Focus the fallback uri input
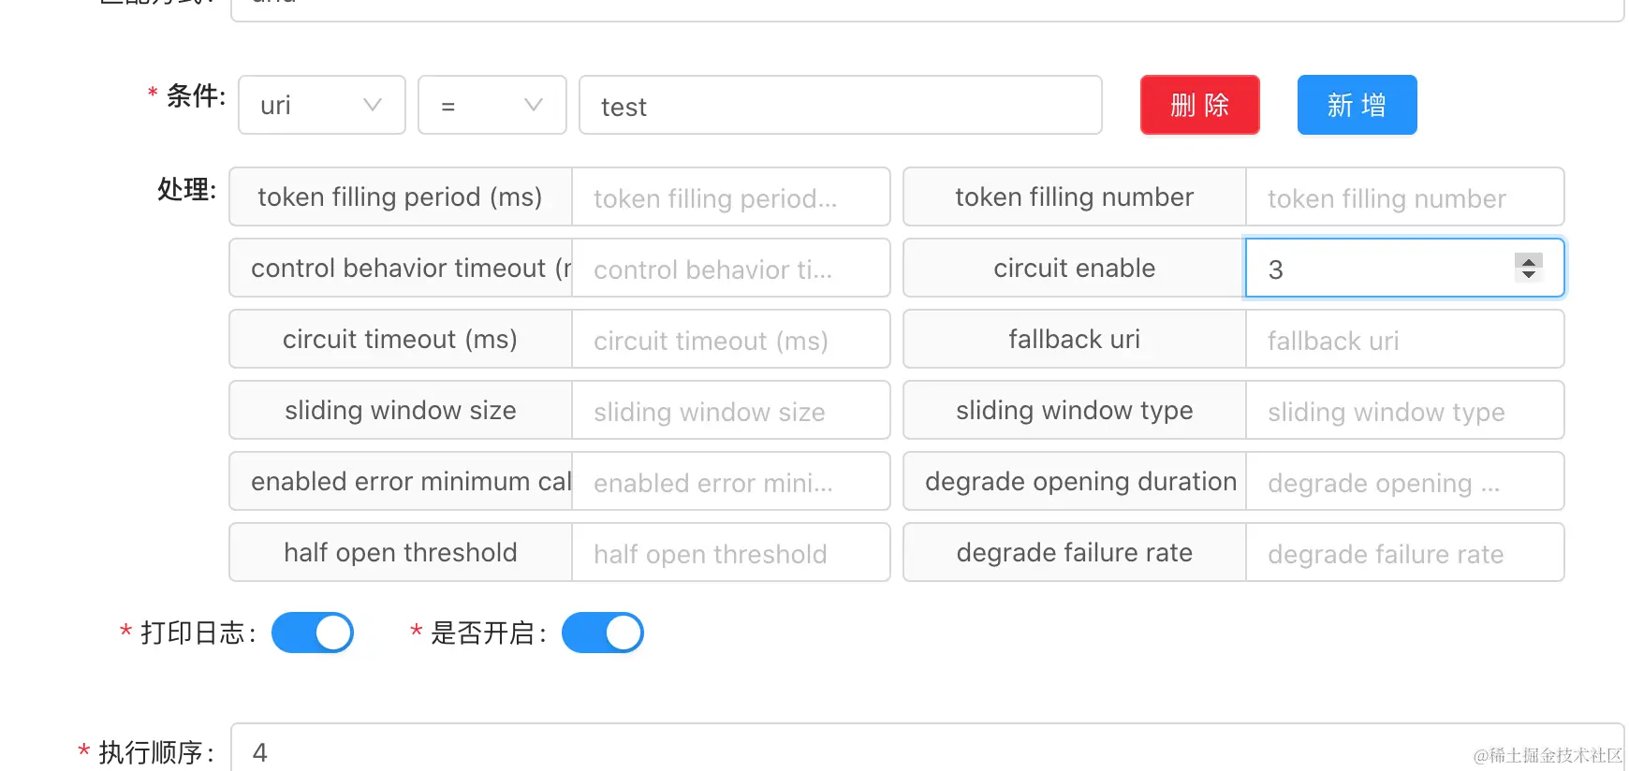 pos(1404,340)
